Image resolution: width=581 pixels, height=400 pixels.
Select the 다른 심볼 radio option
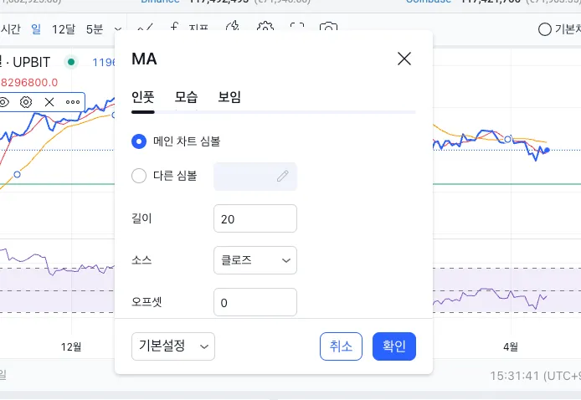(x=140, y=176)
